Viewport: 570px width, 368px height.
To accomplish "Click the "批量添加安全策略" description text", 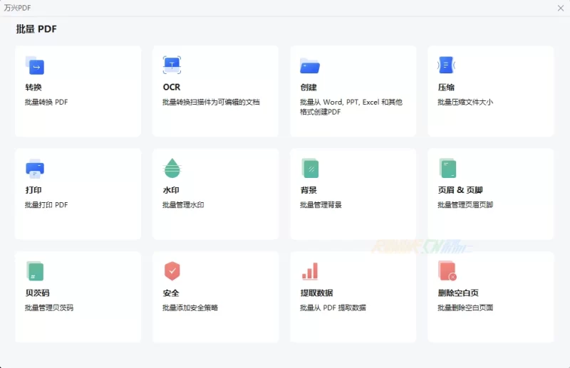I will coord(190,308).
